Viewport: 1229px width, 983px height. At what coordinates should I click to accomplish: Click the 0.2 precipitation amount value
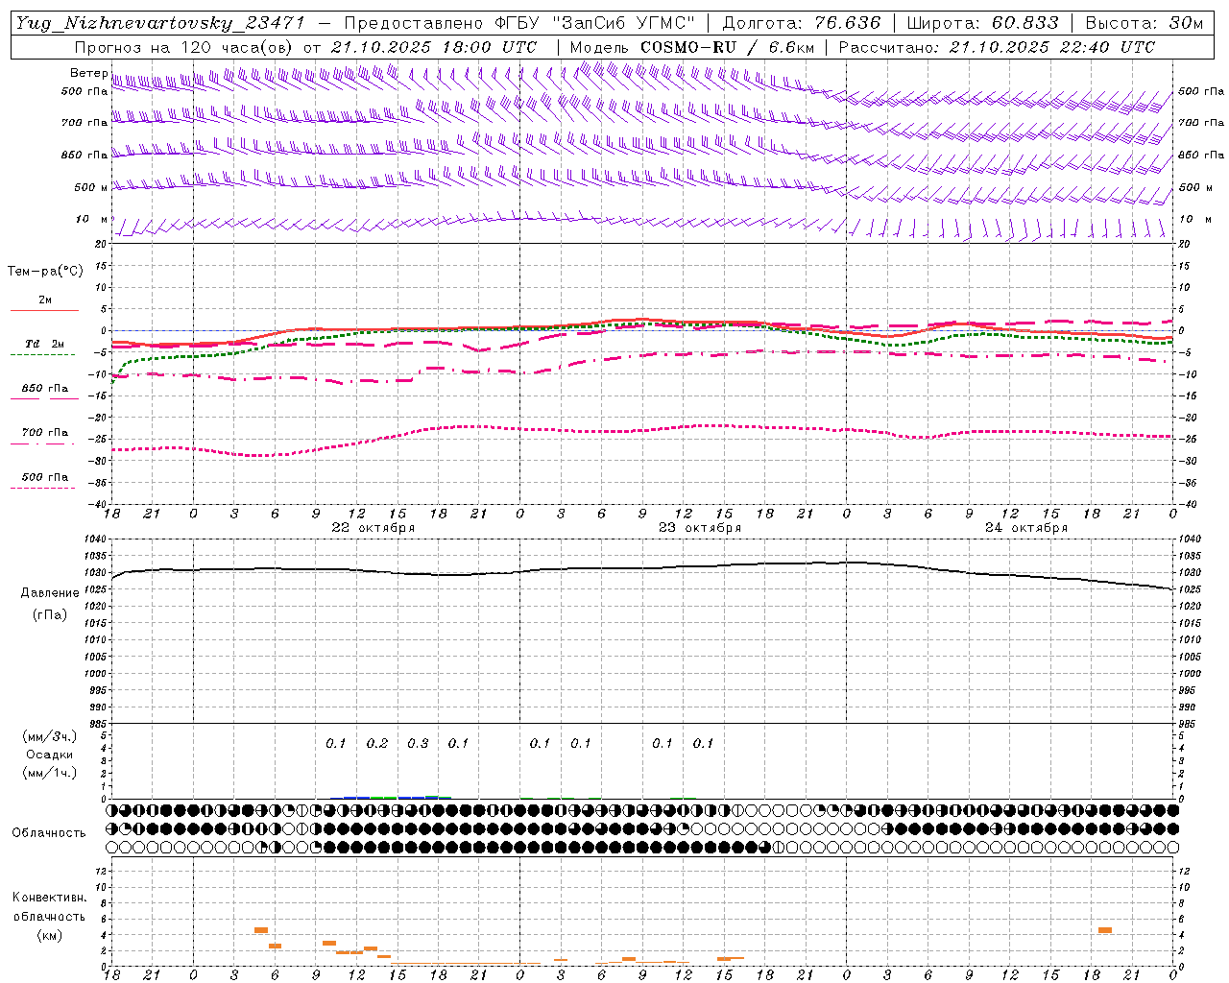pyautogui.click(x=377, y=743)
